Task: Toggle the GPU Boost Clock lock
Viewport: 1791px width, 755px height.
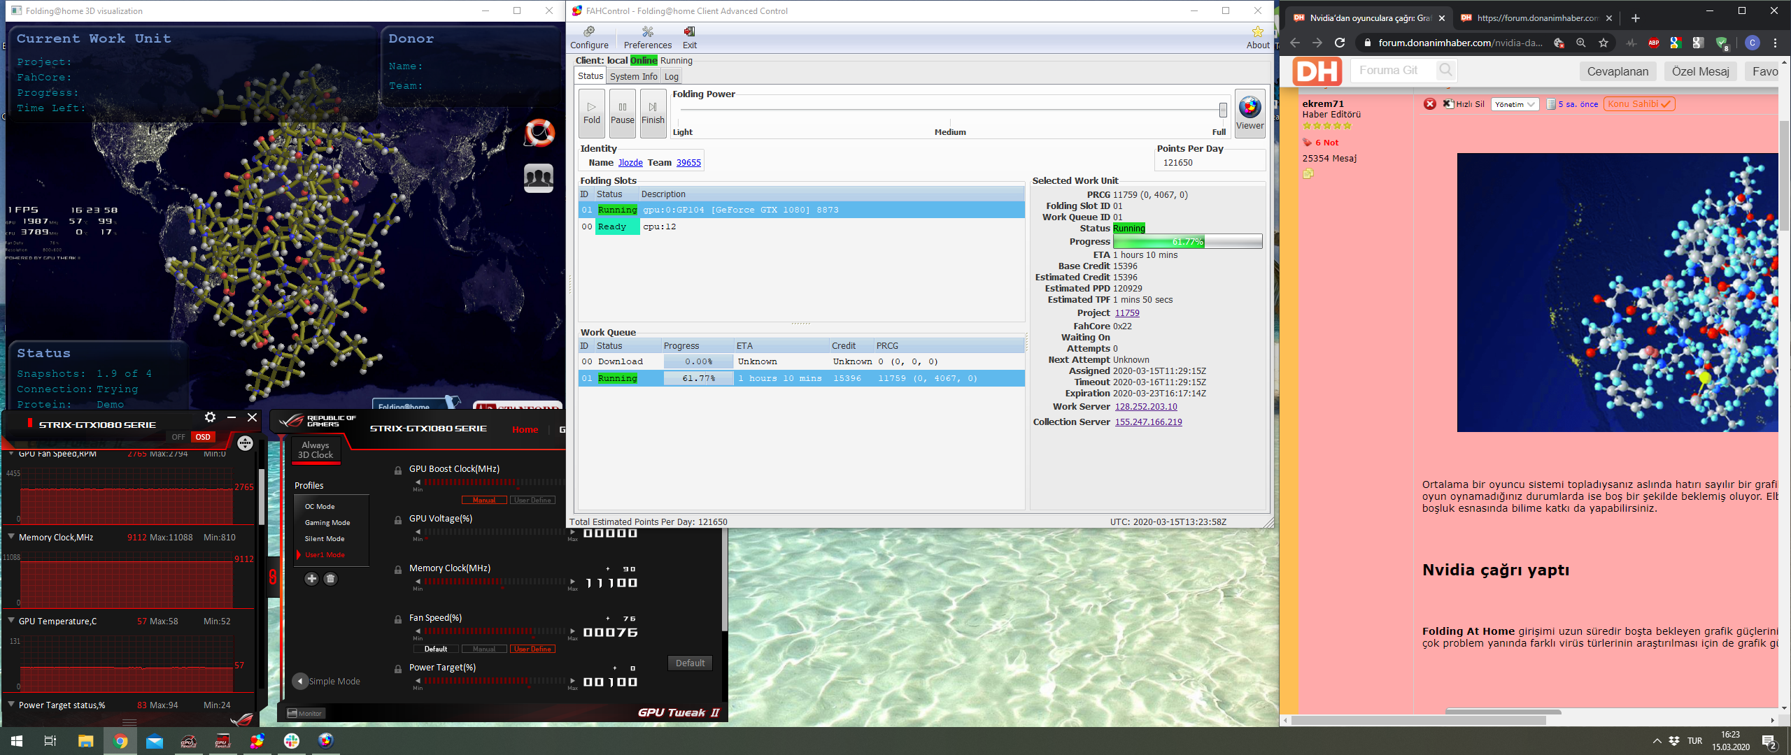Action: click(x=398, y=470)
